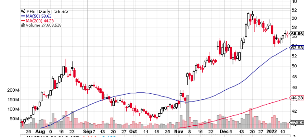Click the candlestick icon beside PFE

23,11
